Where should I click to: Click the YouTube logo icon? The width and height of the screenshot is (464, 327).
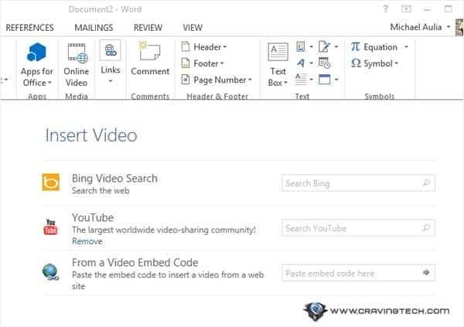(x=50, y=227)
